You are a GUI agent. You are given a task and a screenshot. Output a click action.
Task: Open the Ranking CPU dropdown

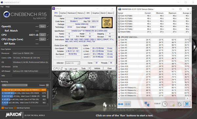pyautogui.click(x=14, y=85)
